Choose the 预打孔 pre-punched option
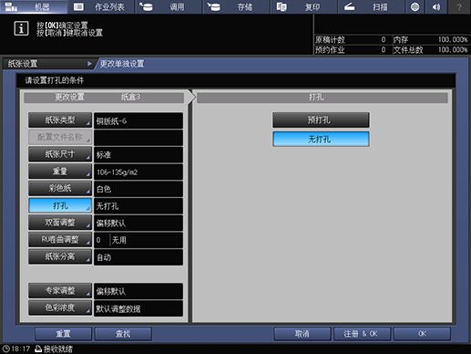Screen dimensions: 471x354 pyautogui.click(x=321, y=120)
